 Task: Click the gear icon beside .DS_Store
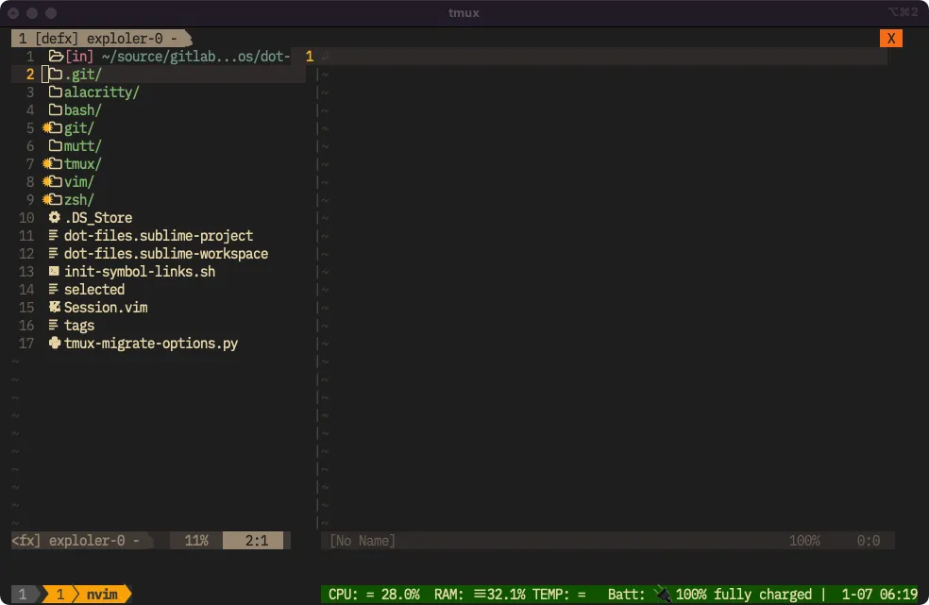click(55, 218)
